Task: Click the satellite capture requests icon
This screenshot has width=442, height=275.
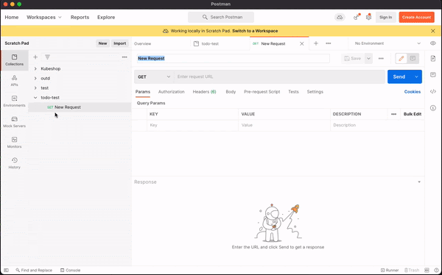Action: tap(357, 17)
